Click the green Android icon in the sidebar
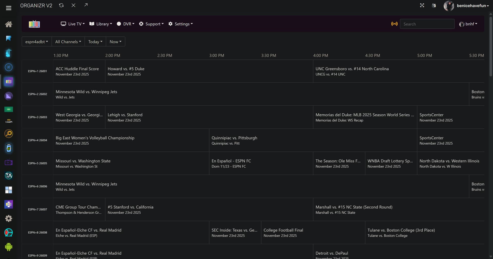The height and width of the screenshot is (259, 493). (8, 247)
